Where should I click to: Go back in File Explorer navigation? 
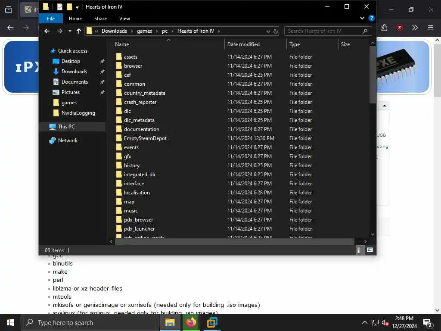[x=47, y=31]
